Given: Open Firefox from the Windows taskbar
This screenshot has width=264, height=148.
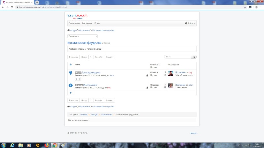Looking at the screenshot, I should click(46, 145).
